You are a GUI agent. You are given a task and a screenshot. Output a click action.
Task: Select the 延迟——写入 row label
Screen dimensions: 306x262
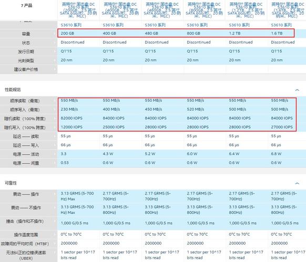coord(26,146)
